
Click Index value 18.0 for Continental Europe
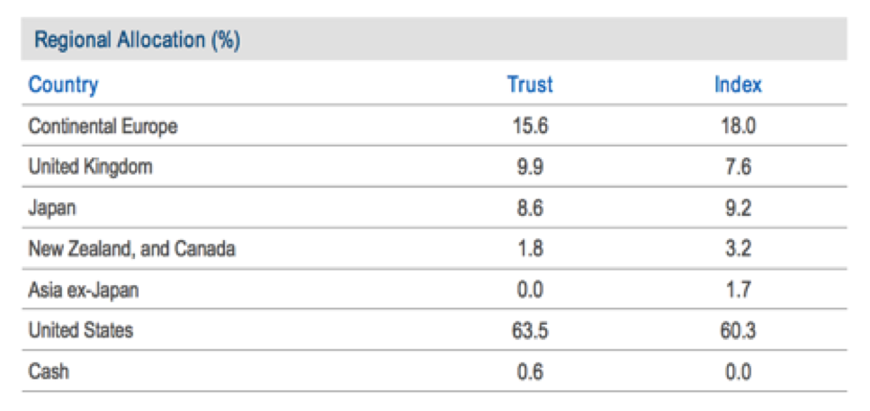tap(738, 126)
